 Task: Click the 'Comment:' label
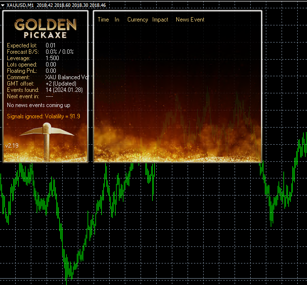point(18,77)
